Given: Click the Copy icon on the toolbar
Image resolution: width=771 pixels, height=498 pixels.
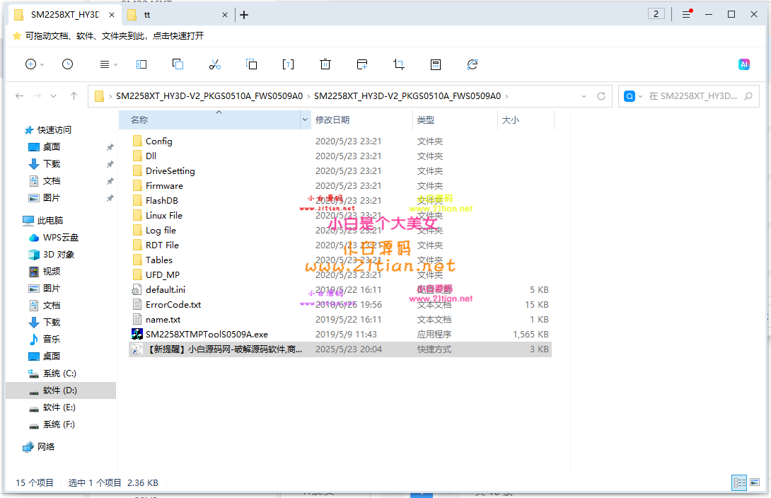Looking at the screenshot, I should [x=178, y=64].
